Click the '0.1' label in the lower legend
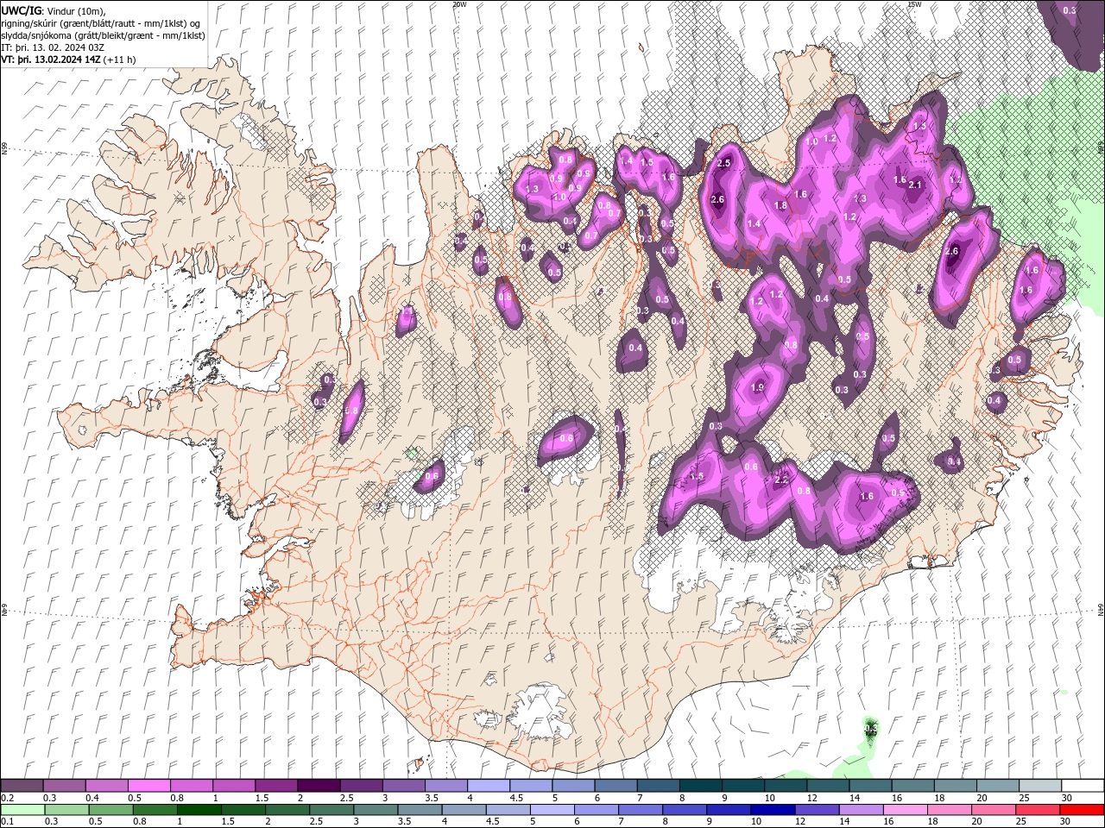The height and width of the screenshot is (828, 1105). pos(7,822)
